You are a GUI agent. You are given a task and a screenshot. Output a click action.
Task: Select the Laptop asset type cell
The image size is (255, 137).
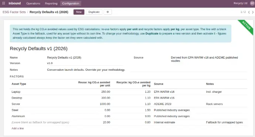tap(16, 92)
